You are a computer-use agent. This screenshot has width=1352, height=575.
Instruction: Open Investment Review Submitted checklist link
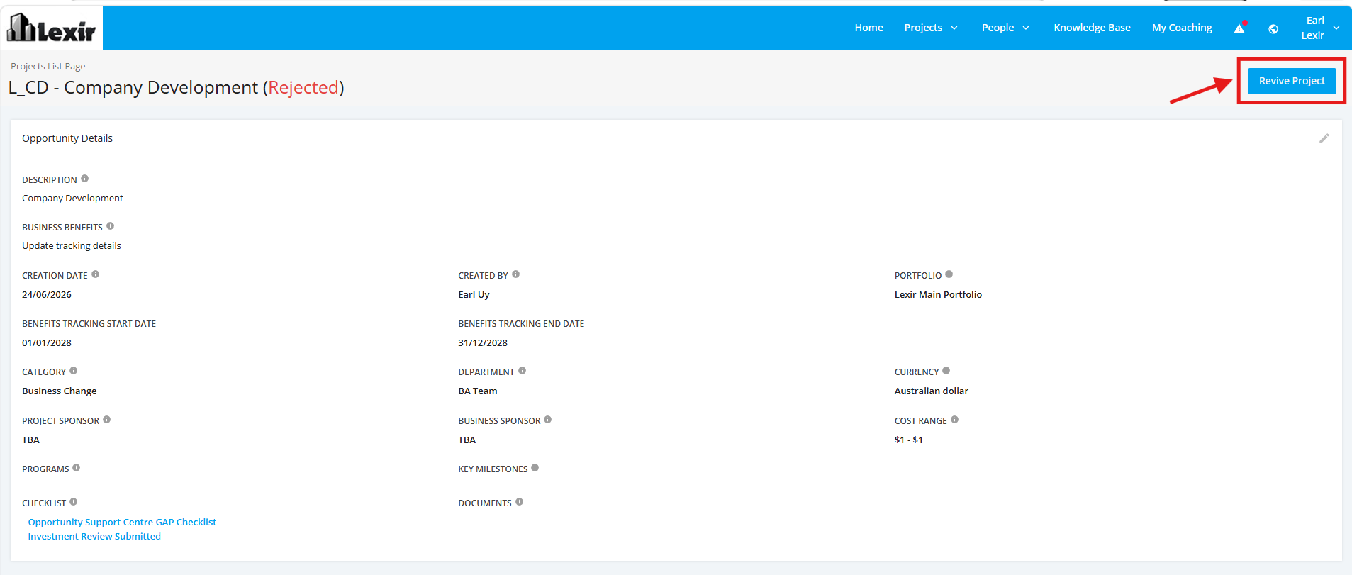pos(94,536)
